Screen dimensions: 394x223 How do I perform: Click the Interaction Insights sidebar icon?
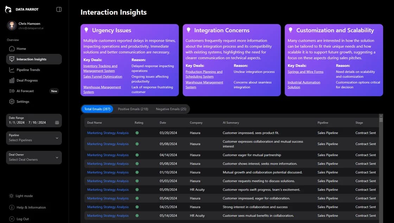point(12,59)
